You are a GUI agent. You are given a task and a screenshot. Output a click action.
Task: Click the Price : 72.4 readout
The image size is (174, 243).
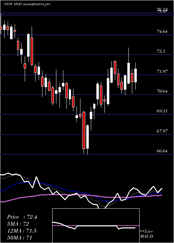click(22, 217)
